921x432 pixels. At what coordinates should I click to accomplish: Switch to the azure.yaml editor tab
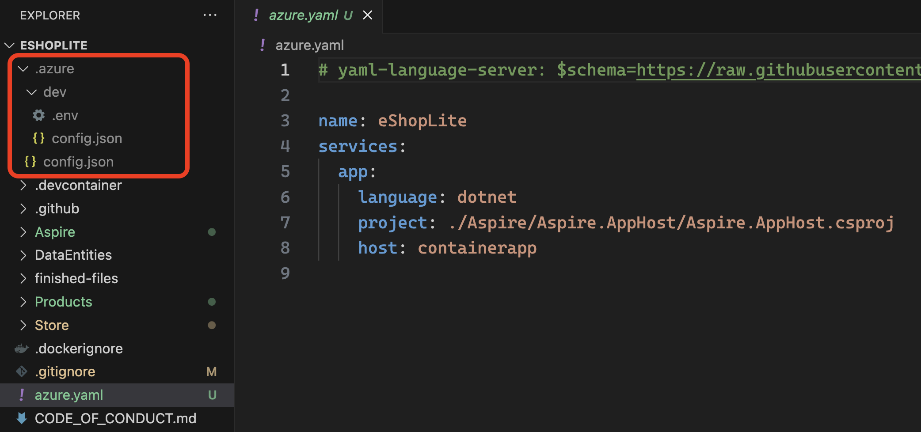coord(304,15)
